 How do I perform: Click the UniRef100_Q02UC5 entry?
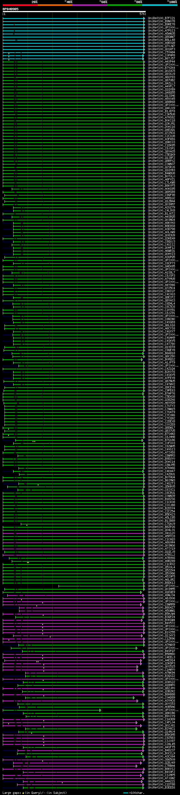click(x=161, y=71)
